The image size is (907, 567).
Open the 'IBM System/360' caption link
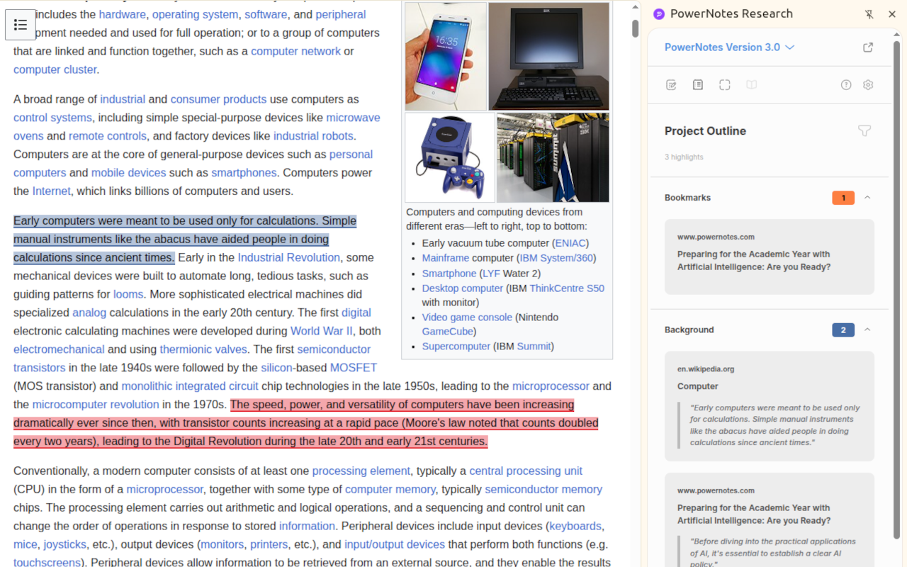point(556,258)
